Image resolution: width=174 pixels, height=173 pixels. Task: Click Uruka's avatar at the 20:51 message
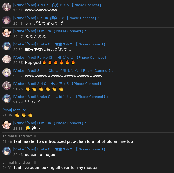point(7,46)
